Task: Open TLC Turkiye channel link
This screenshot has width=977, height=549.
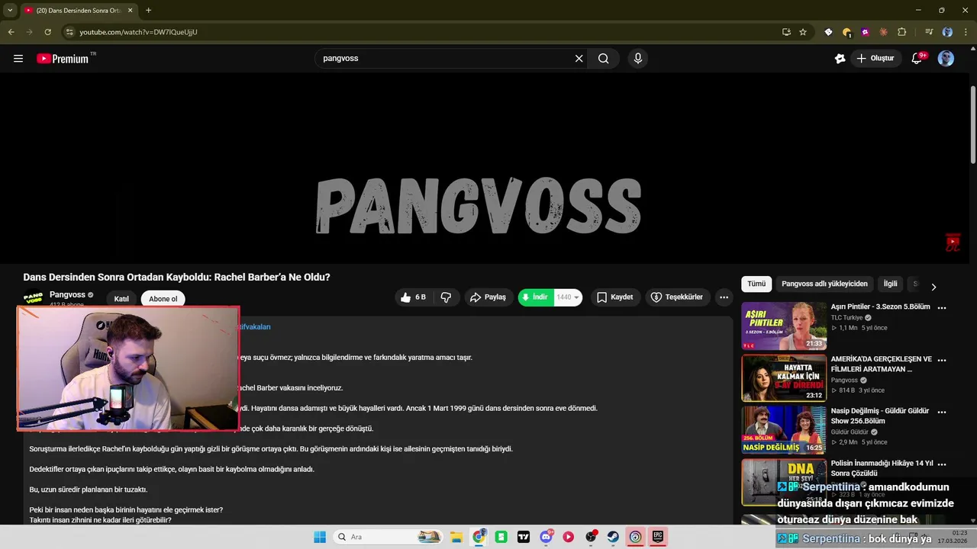Action: [x=847, y=317]
